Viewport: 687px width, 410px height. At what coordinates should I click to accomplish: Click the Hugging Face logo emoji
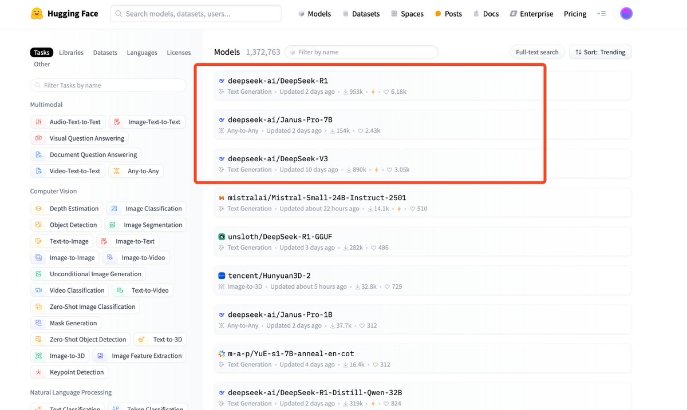coord(37,14)
